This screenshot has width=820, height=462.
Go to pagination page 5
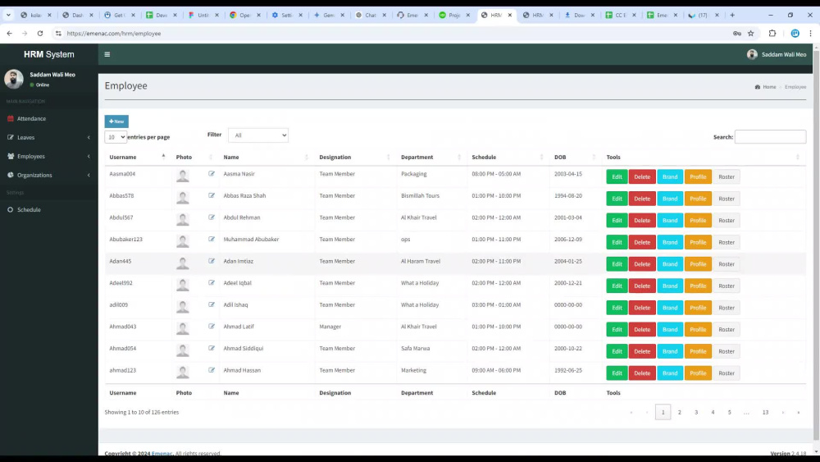pos(730,412)
